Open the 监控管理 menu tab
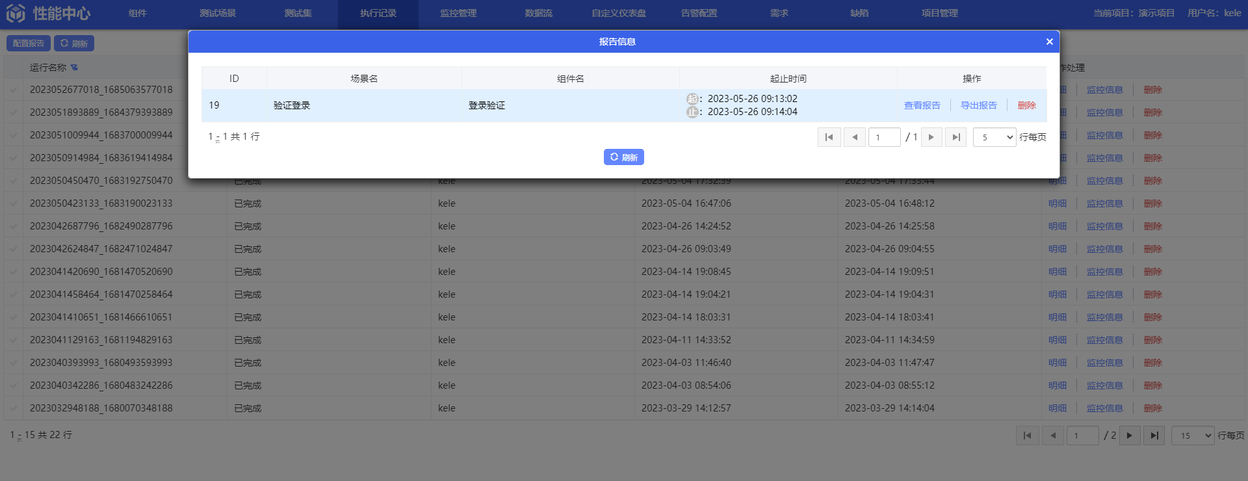1248x481 pixels. [458, 13]
